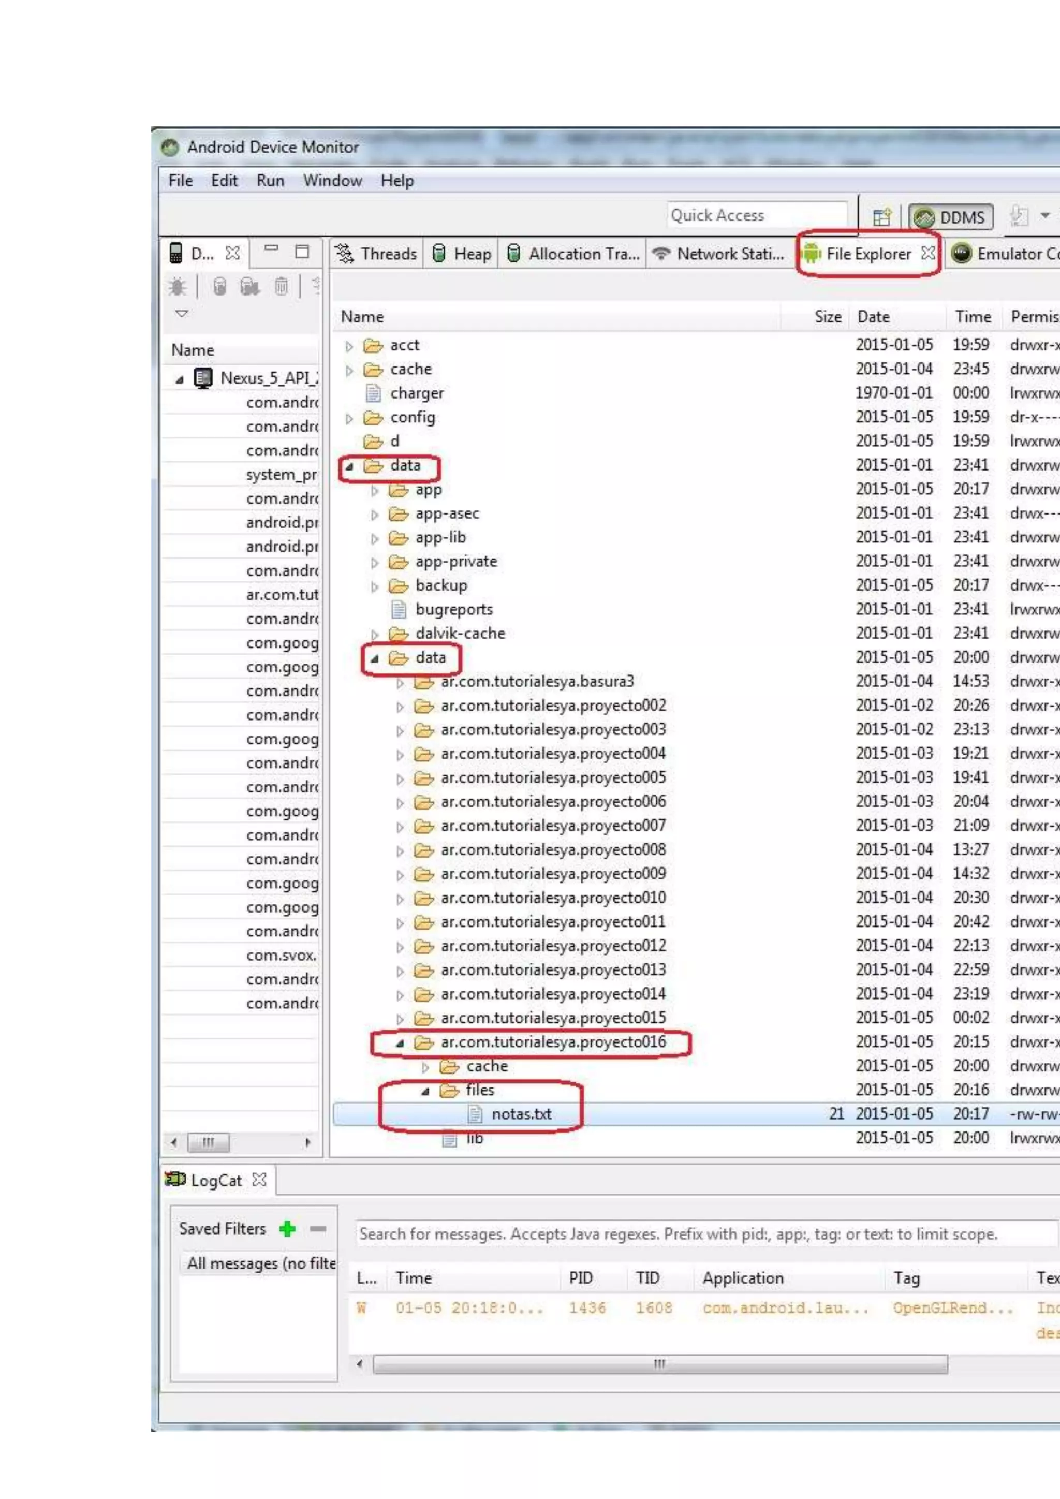The height and width of the screenshot is (1499, 1060).
Task: Click the Dump HPROF file icon
Action: (x=249, y=287)
